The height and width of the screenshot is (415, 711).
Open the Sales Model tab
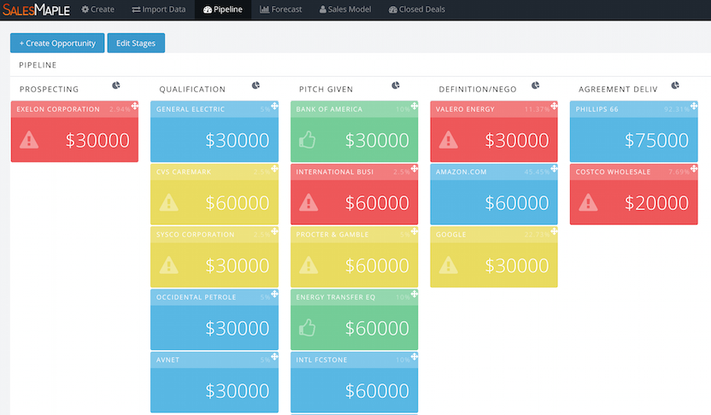(x=347, y=9)
